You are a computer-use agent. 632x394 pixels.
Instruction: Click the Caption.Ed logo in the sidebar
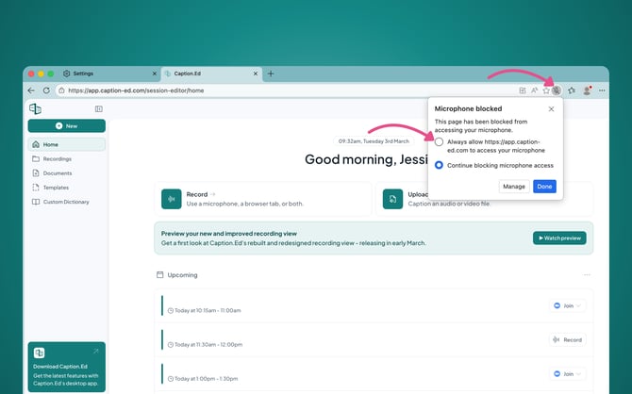(35, 109)
